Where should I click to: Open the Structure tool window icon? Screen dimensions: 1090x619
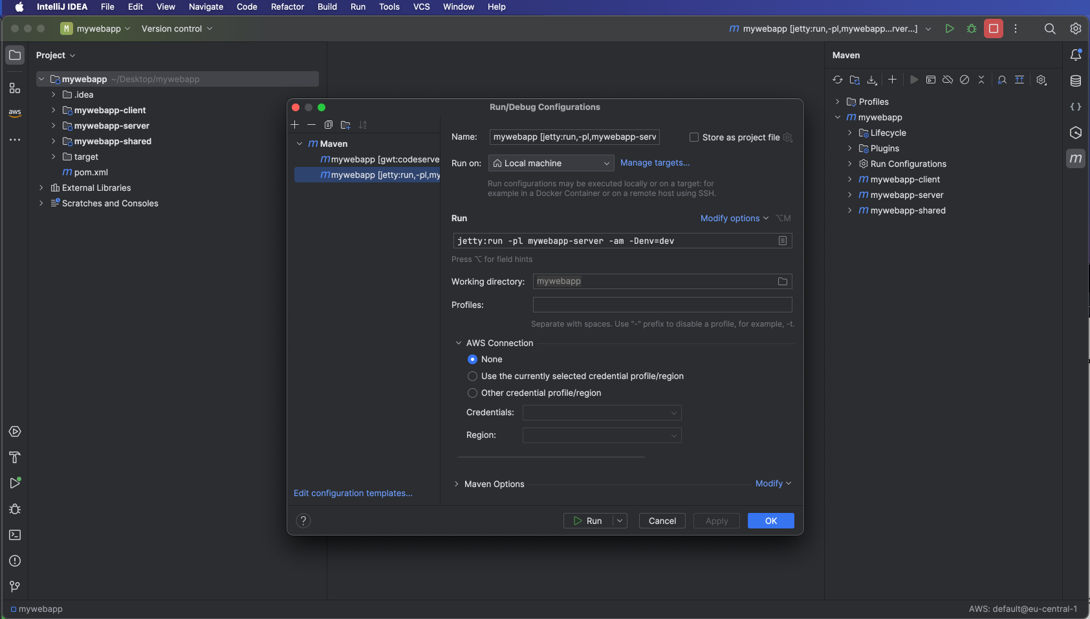click(x=15, y=88)
